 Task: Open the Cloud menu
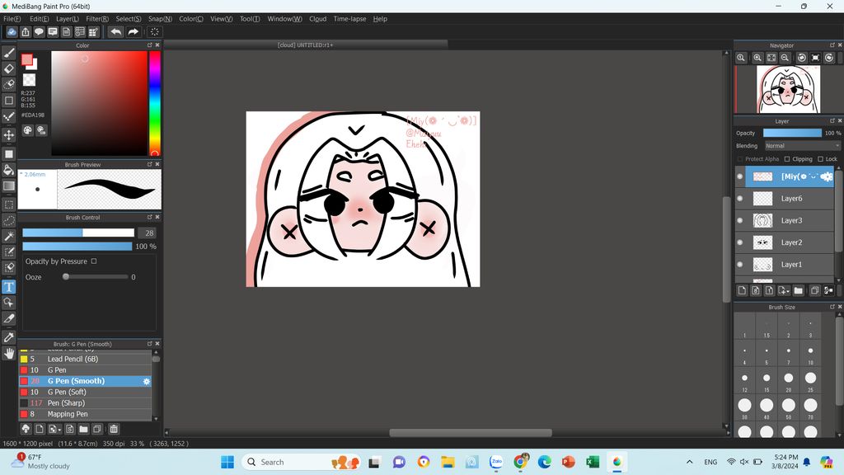pyautogui.click(x=317, y=19)
